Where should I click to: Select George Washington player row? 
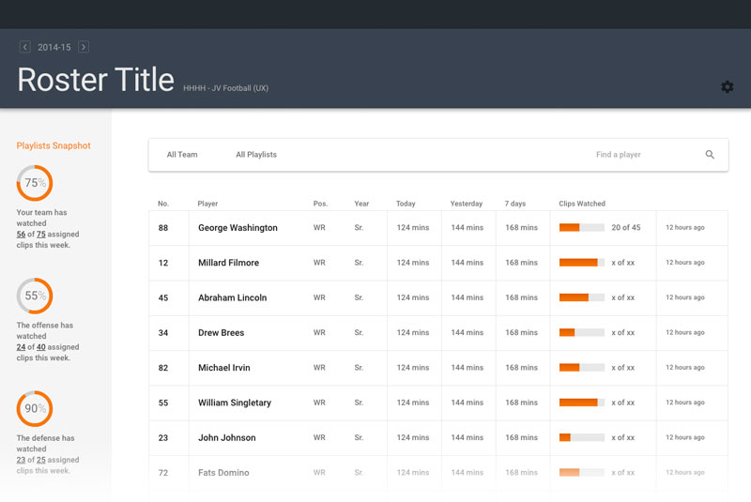pyautogui.click(x=238, y=228)
